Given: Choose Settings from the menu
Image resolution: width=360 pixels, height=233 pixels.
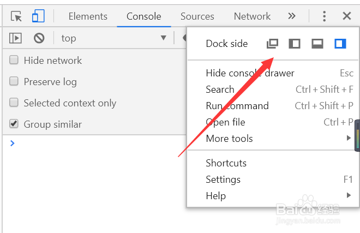Looking at the screenshot, I should [223, 180].
